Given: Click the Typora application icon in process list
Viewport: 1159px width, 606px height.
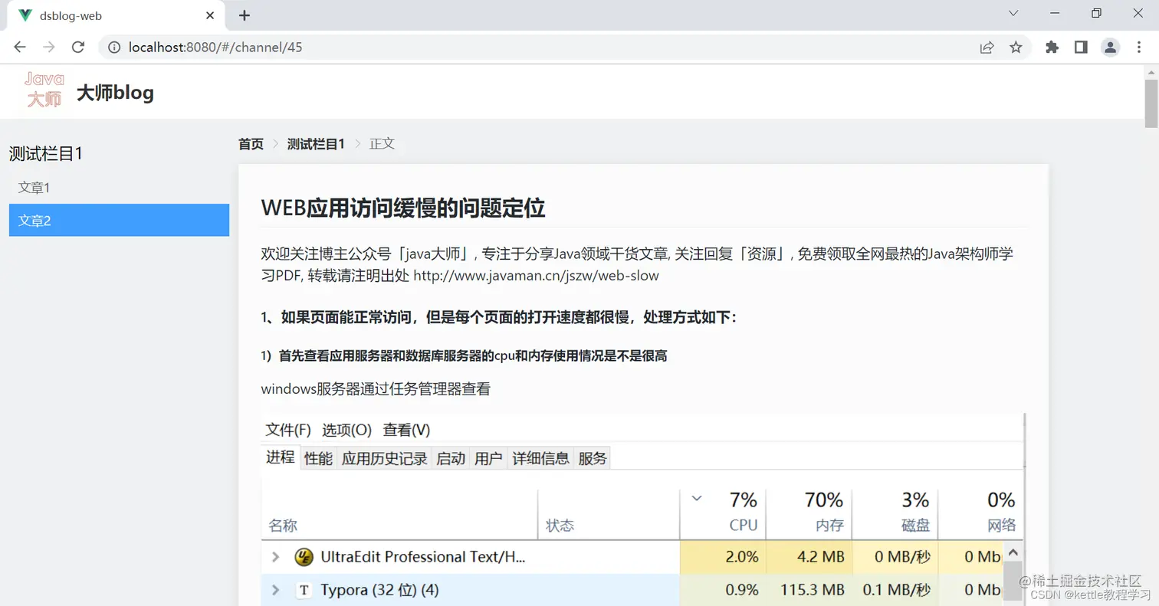Looking at the screenshot, I should (x=304, y=590).
